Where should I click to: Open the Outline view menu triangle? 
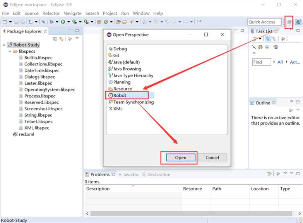(298, 110)
